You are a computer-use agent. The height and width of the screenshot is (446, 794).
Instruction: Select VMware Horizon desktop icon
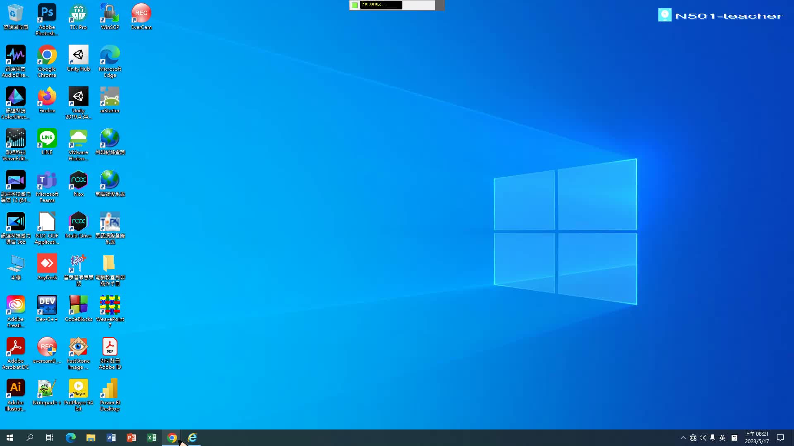(x=78, y=145)
